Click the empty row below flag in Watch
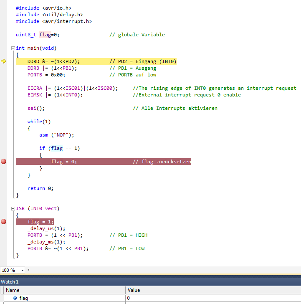Viewport: 301px width, 304px height. tap(63, 303)
